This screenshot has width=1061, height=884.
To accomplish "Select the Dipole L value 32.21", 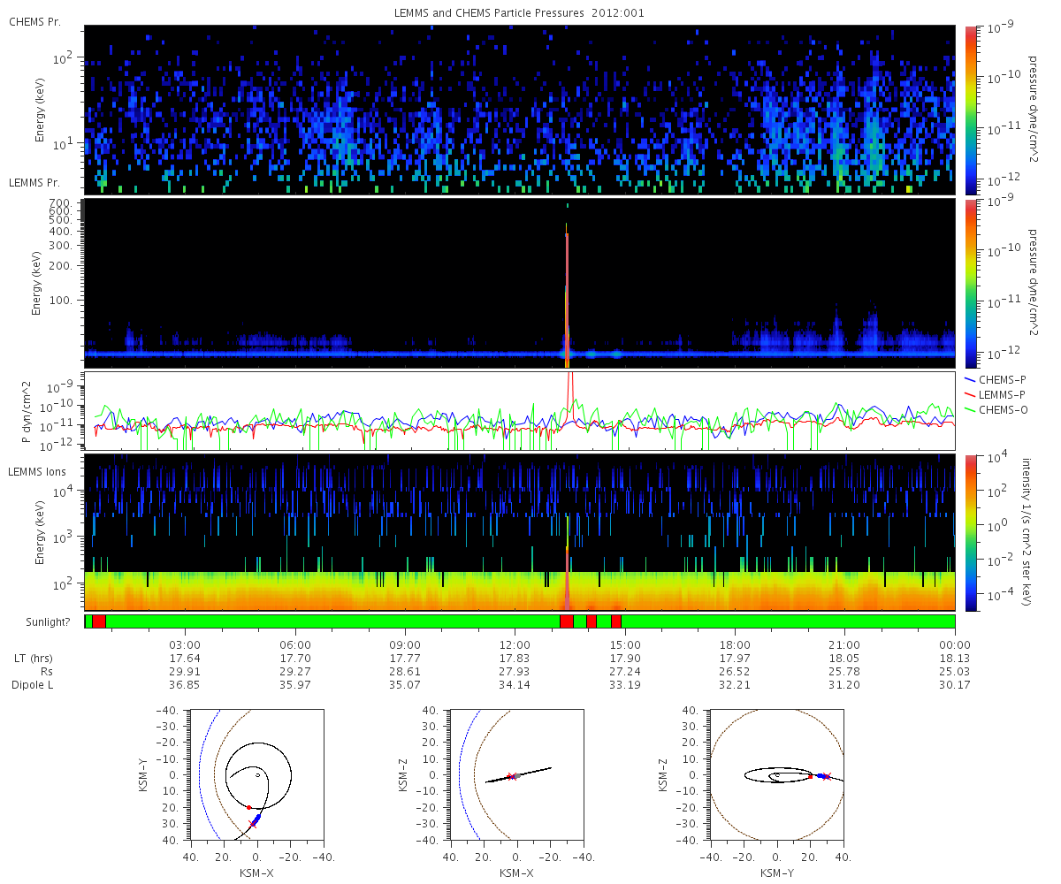I will [x=735, y=684].
